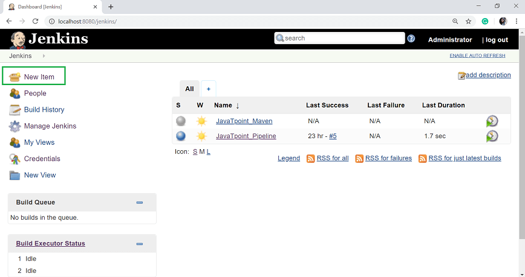Collapse the Build Queue panel
The width and height of the screenshot is (525, 277).
140,203
